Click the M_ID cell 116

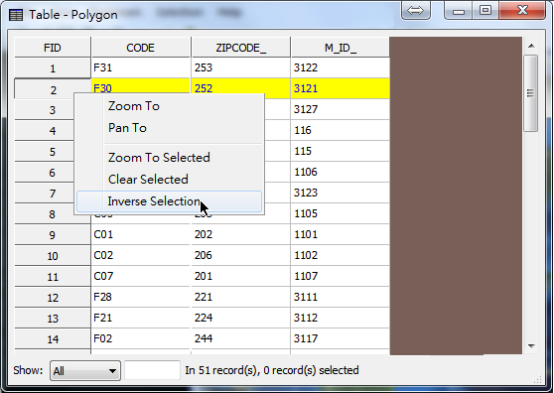pyautogui.click(x=341, y=130)
